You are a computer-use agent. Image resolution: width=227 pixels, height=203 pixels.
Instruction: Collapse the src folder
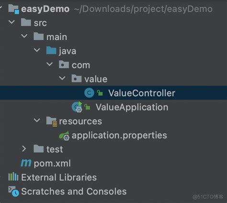[11, 22]
